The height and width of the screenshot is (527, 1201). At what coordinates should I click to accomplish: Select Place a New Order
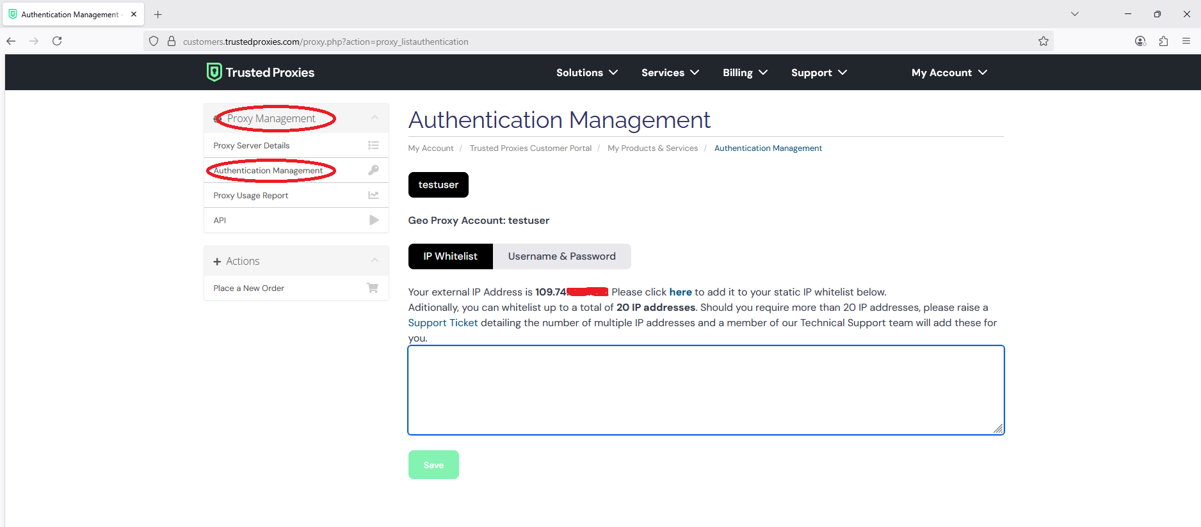click(296, 288)
